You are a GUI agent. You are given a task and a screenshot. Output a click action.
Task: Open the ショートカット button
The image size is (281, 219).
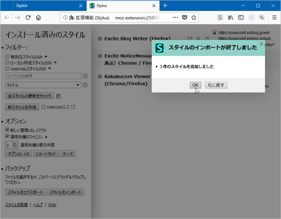pyautogui.click(x=46, y=154)
